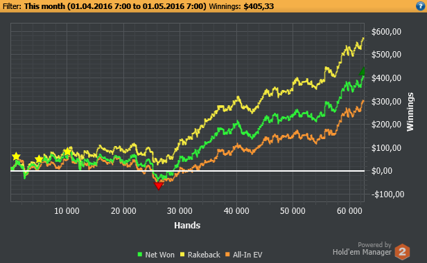Click the Powered by Hold'em Manager text
The height and width of the screenshot is (263, 427).
pyautogui.click(x=362, y=249)
